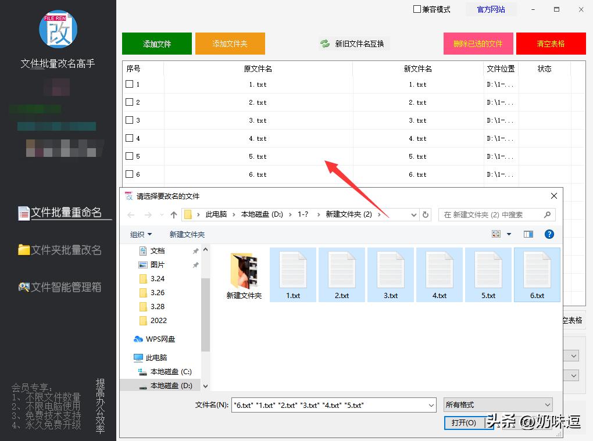Check the checkbox for row 1
Screen dimensions: 593x441
[x=128, y=84]
